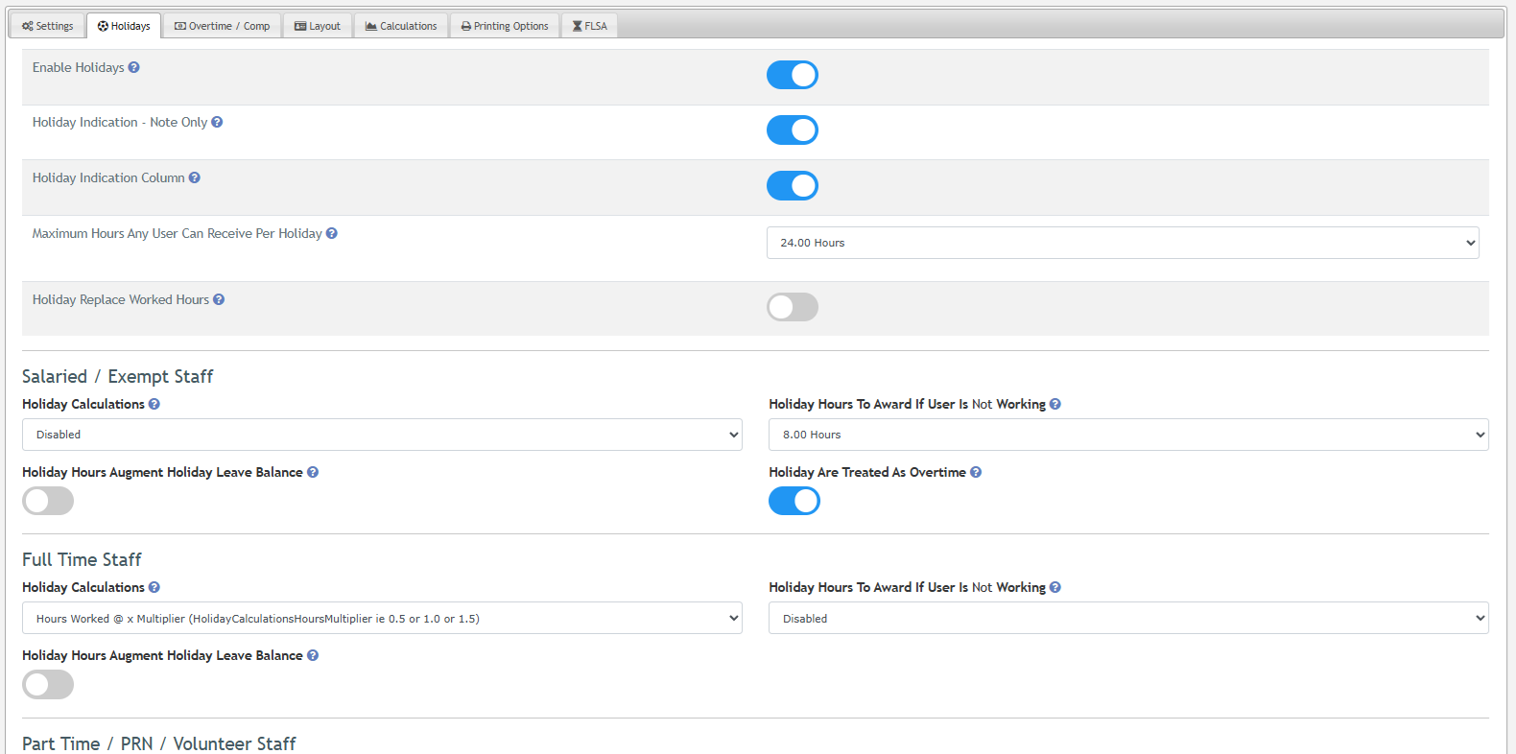
Task: Toggle Holiday Are Treated As Overtime off
Action: point(794,501)
